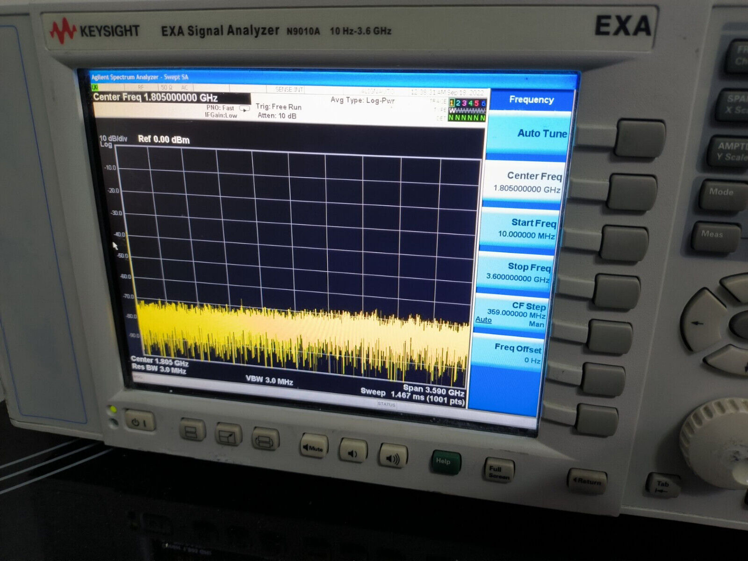Tap the hardware key beside Center Freq
Image resolution: width=748 pixels, height=561 pixels.
632,192
